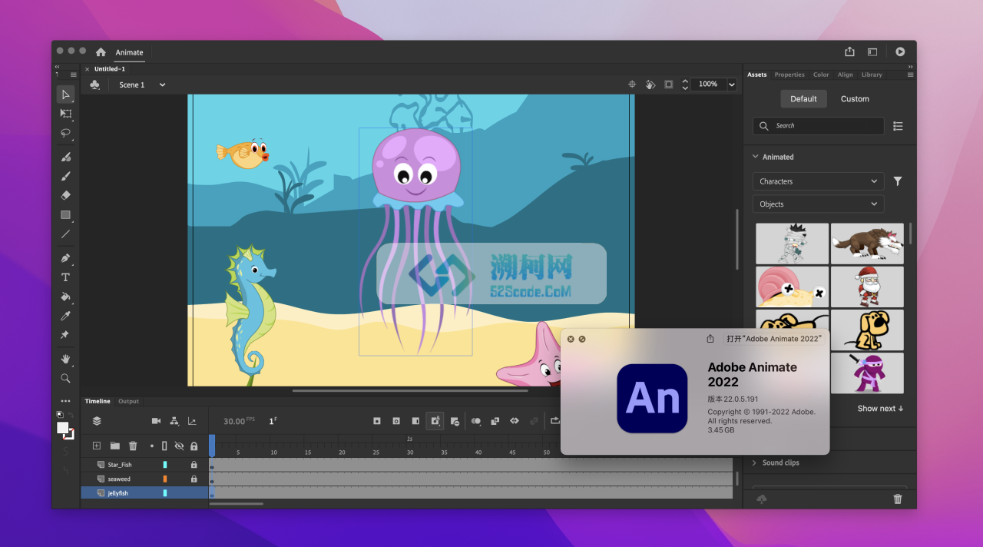The height and width of the screenshot is (547, 983).
Task: Select the Asset Warp pin tool
Action: pyautogui.click(x=65, y=335)
